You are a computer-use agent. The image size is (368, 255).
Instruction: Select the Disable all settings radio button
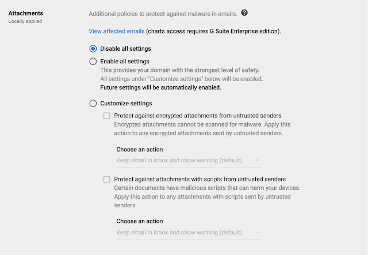(93, 48)
